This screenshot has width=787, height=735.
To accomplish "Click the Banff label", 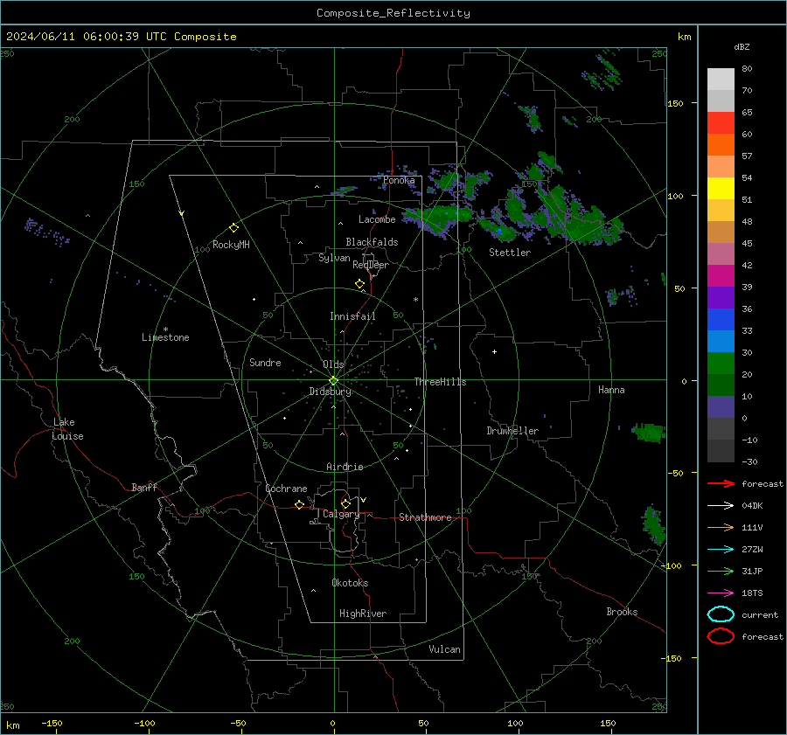I will click(x=144, y=487).
